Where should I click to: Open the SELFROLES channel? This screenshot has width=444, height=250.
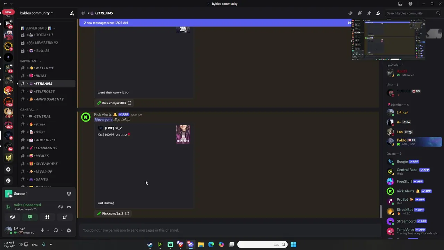pyautogui.click(x=46, y=91)
